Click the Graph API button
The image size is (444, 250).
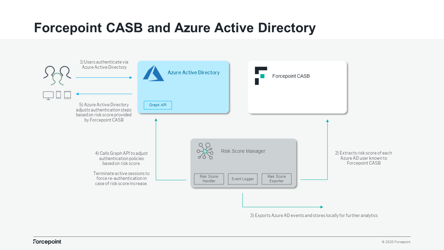pos(158,105)
